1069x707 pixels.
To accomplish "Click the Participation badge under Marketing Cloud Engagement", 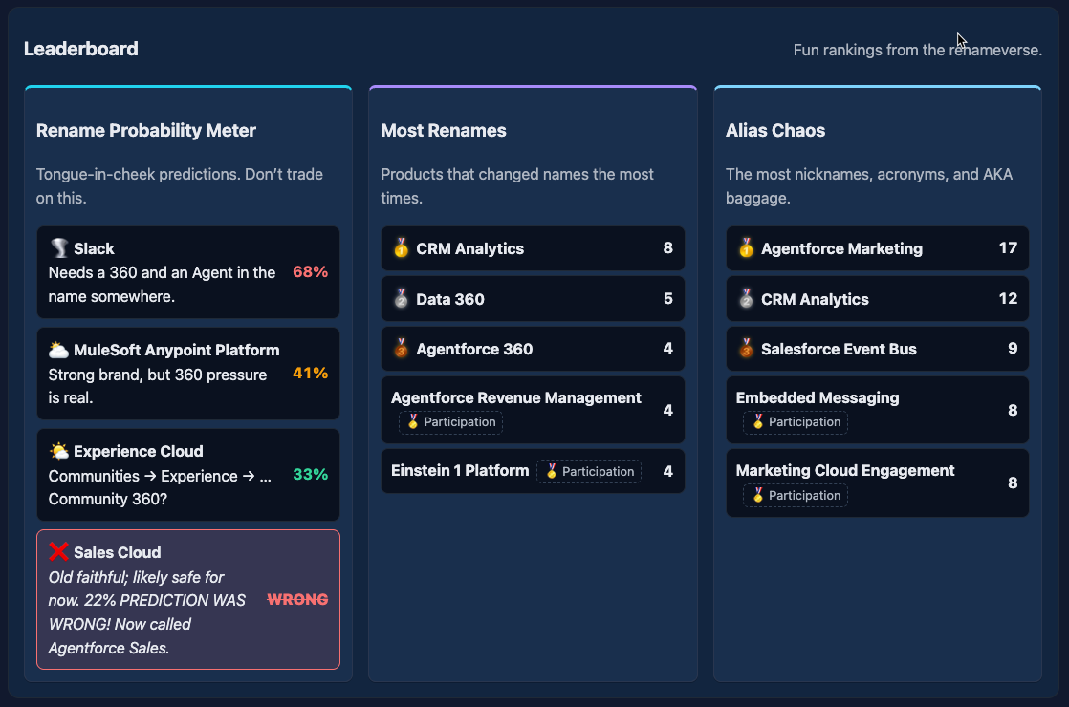I will pos(796,495).
